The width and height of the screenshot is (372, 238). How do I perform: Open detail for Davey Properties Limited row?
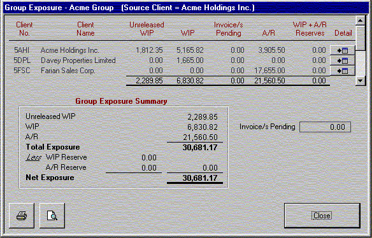(x=342, y=60)
